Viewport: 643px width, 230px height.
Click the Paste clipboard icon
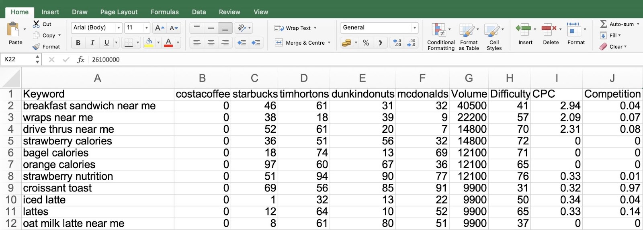point(13,29)
